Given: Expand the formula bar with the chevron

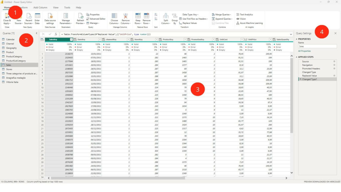Looking at the screenshot, I should 291,34.
